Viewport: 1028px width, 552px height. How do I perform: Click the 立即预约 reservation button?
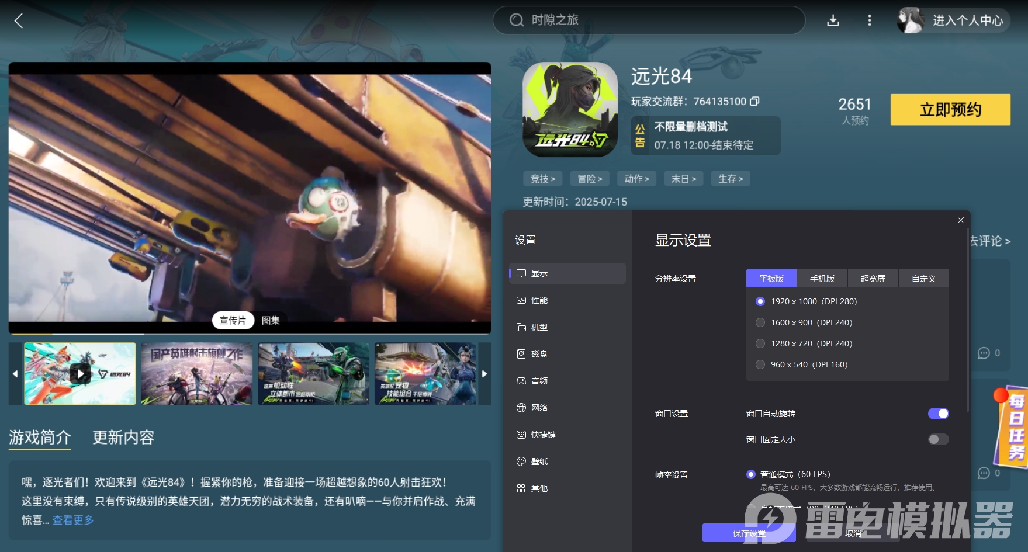click(949, 110)
